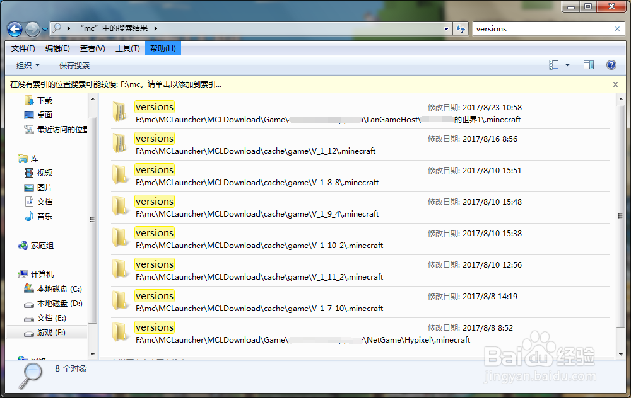Open the 工具(T) menu

(x=127, y=48)
